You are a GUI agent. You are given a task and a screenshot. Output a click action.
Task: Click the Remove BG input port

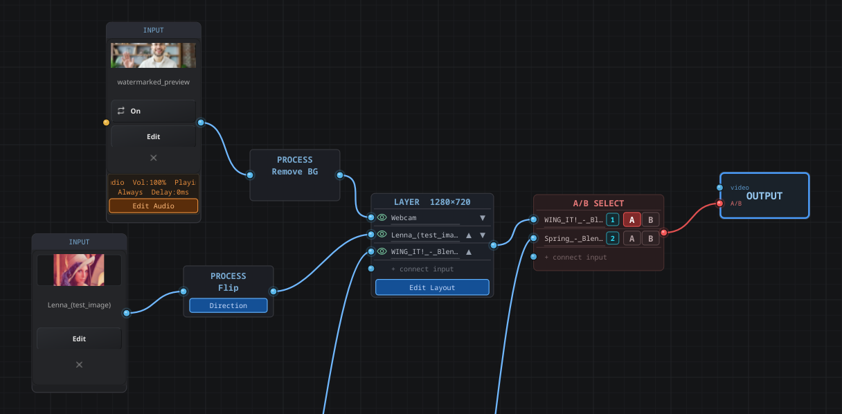[250, 174]
